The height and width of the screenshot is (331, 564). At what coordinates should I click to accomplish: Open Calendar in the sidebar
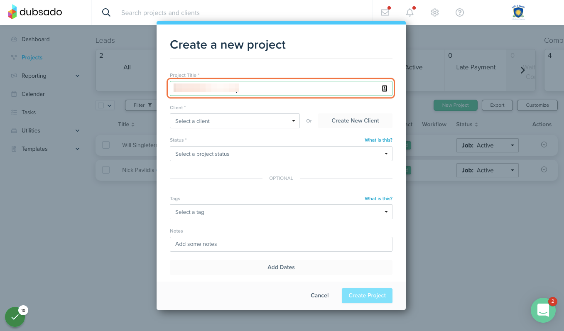point(33,94)
